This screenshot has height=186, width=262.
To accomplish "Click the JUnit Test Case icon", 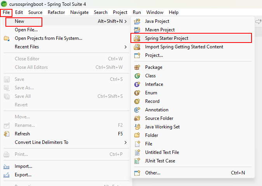I will click(x=137, y=161).
